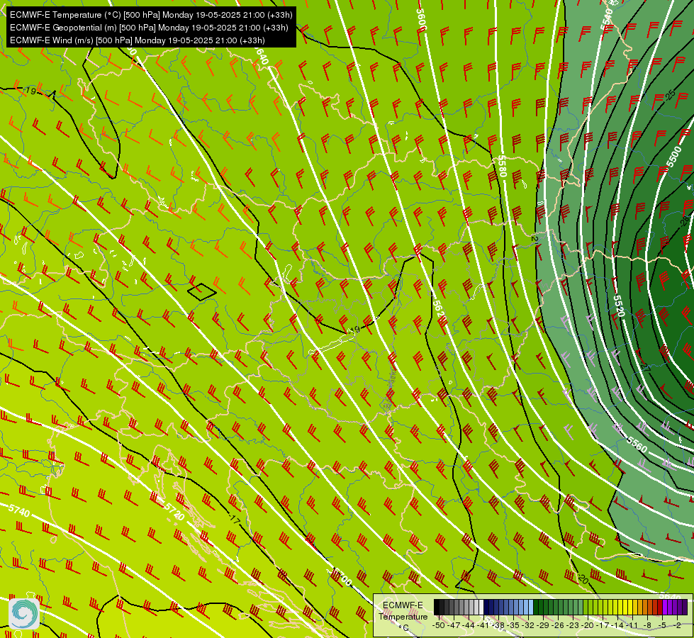Click the 5500 geopotential contour label

tap(674, 157)
